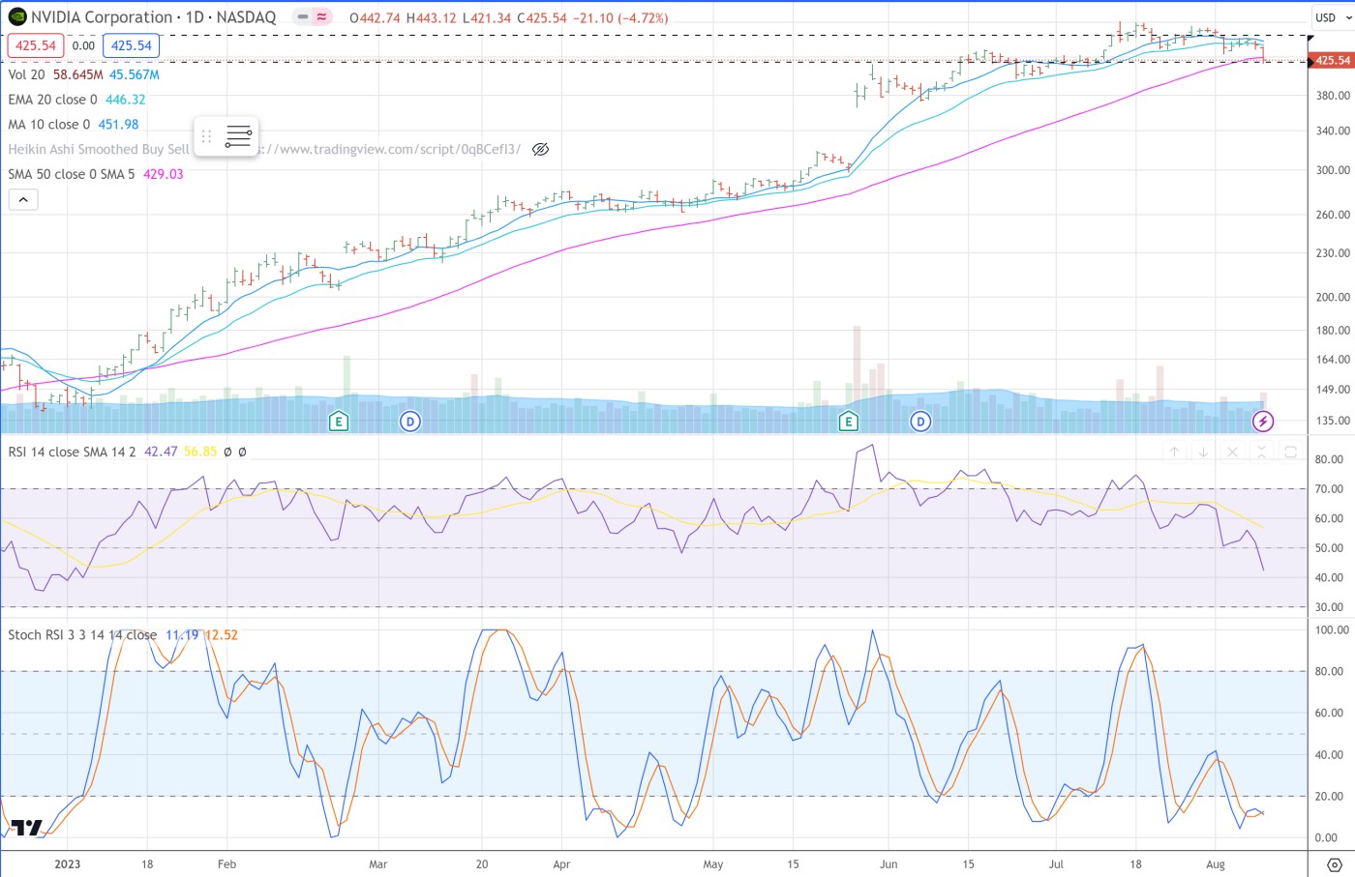Click the Mar label on the time axis
Screen dimensions: 1355x877
[378, 864]
